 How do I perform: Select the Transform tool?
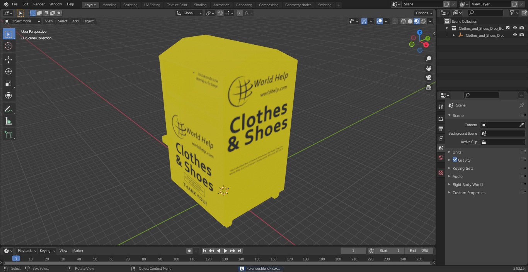(9, 95)
